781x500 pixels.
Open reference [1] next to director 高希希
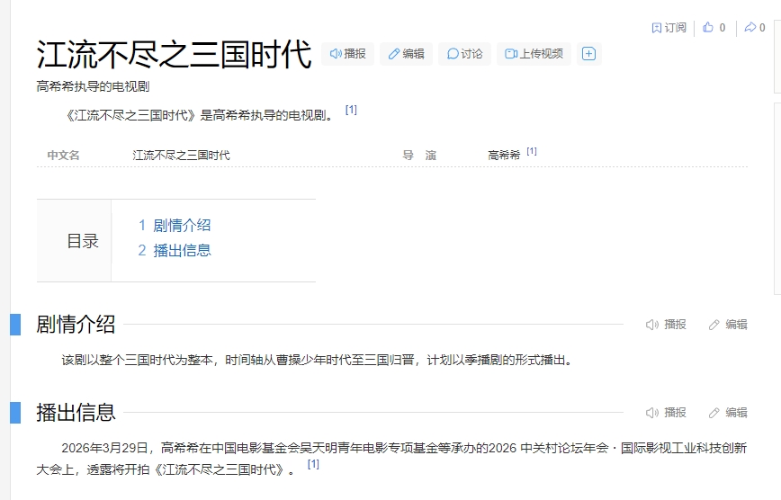coord(532,151)
